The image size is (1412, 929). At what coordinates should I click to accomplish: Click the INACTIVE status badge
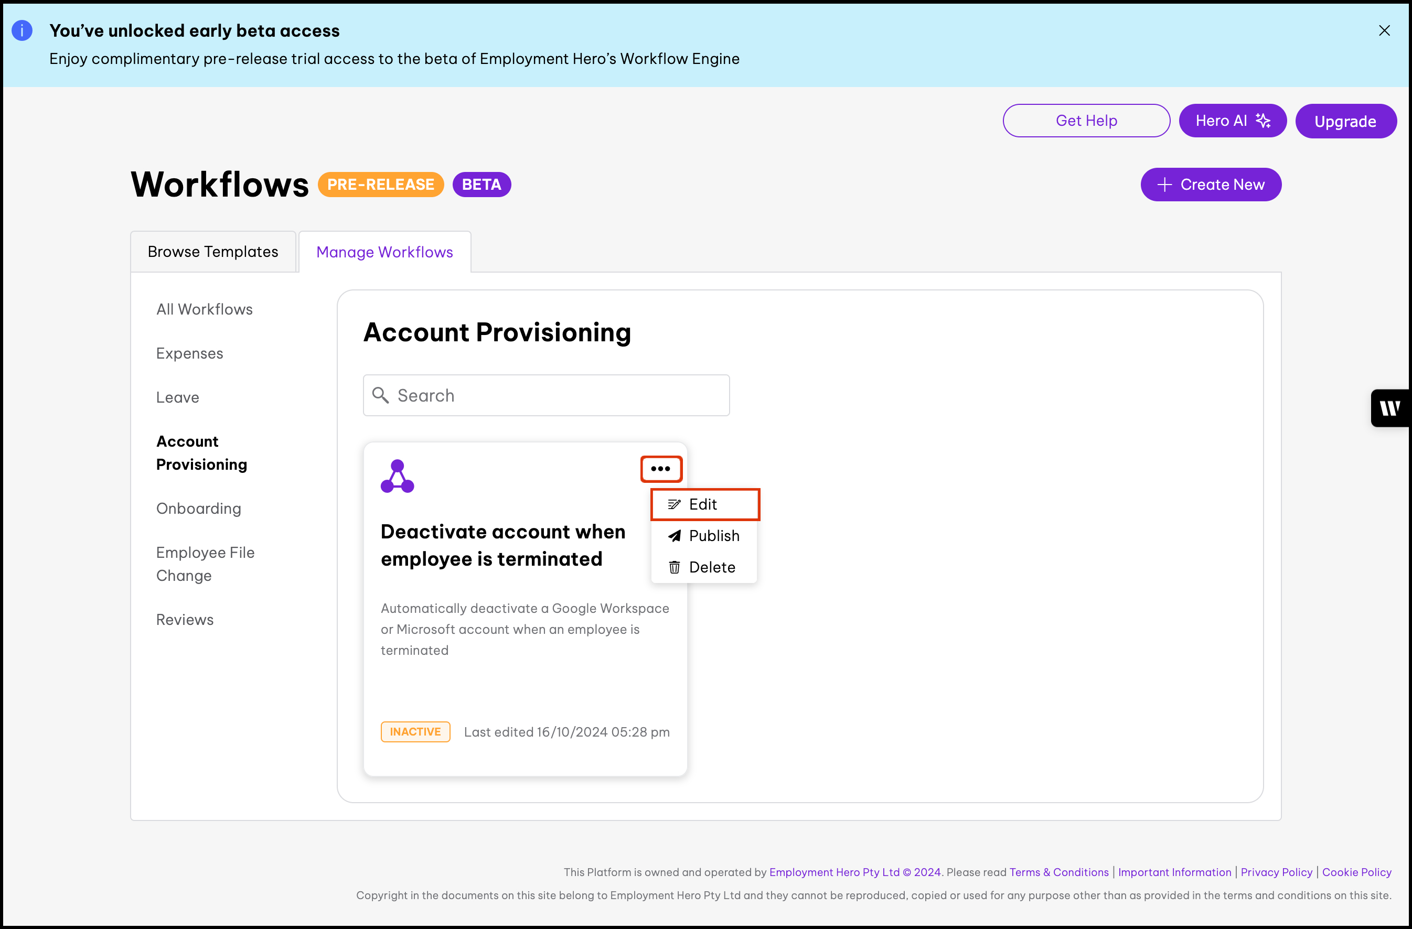(415, 731)
